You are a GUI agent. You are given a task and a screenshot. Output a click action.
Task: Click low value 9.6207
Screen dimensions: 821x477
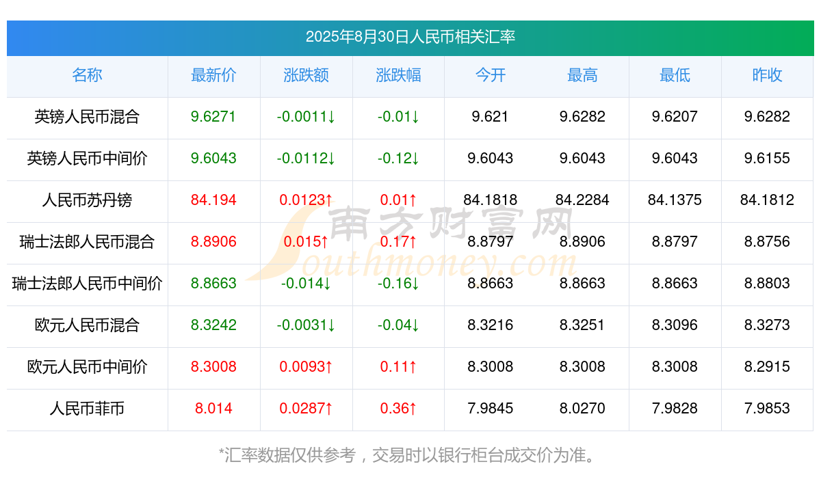point(675,117)
